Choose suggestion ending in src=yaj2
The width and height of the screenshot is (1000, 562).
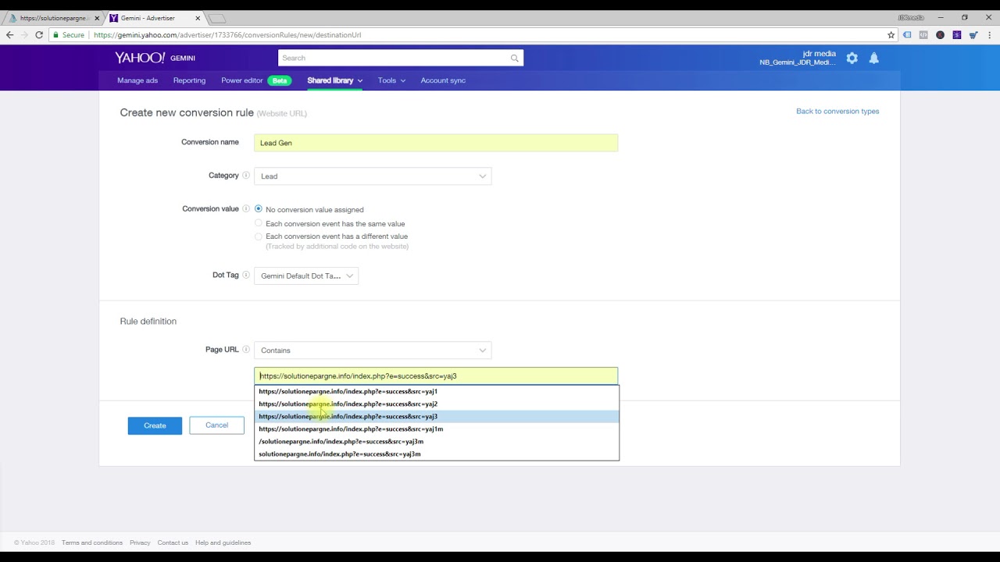436,404
